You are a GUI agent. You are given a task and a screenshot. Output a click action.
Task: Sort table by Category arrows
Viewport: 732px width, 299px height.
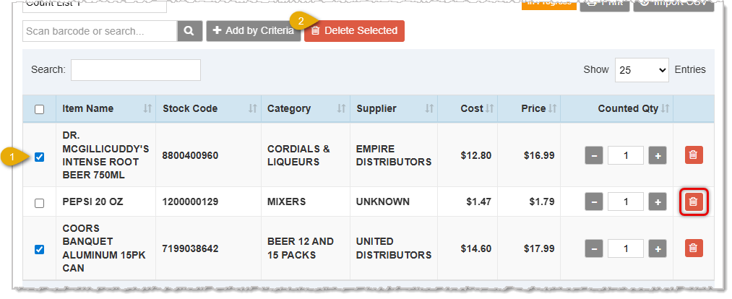(341, 108)
